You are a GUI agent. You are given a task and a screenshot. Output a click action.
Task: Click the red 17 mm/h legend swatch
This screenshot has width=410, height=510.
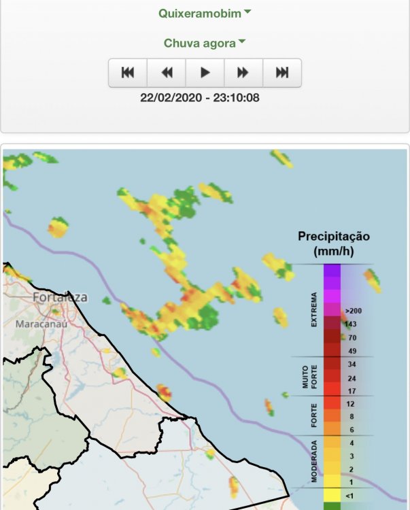tap(332, 390)
